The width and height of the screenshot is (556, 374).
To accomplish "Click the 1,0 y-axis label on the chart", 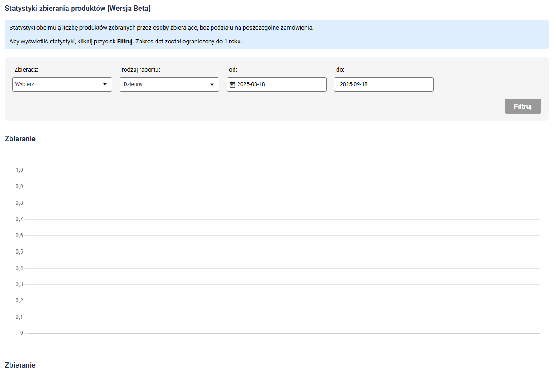I will pyautogui.click(x=19, y=170).
